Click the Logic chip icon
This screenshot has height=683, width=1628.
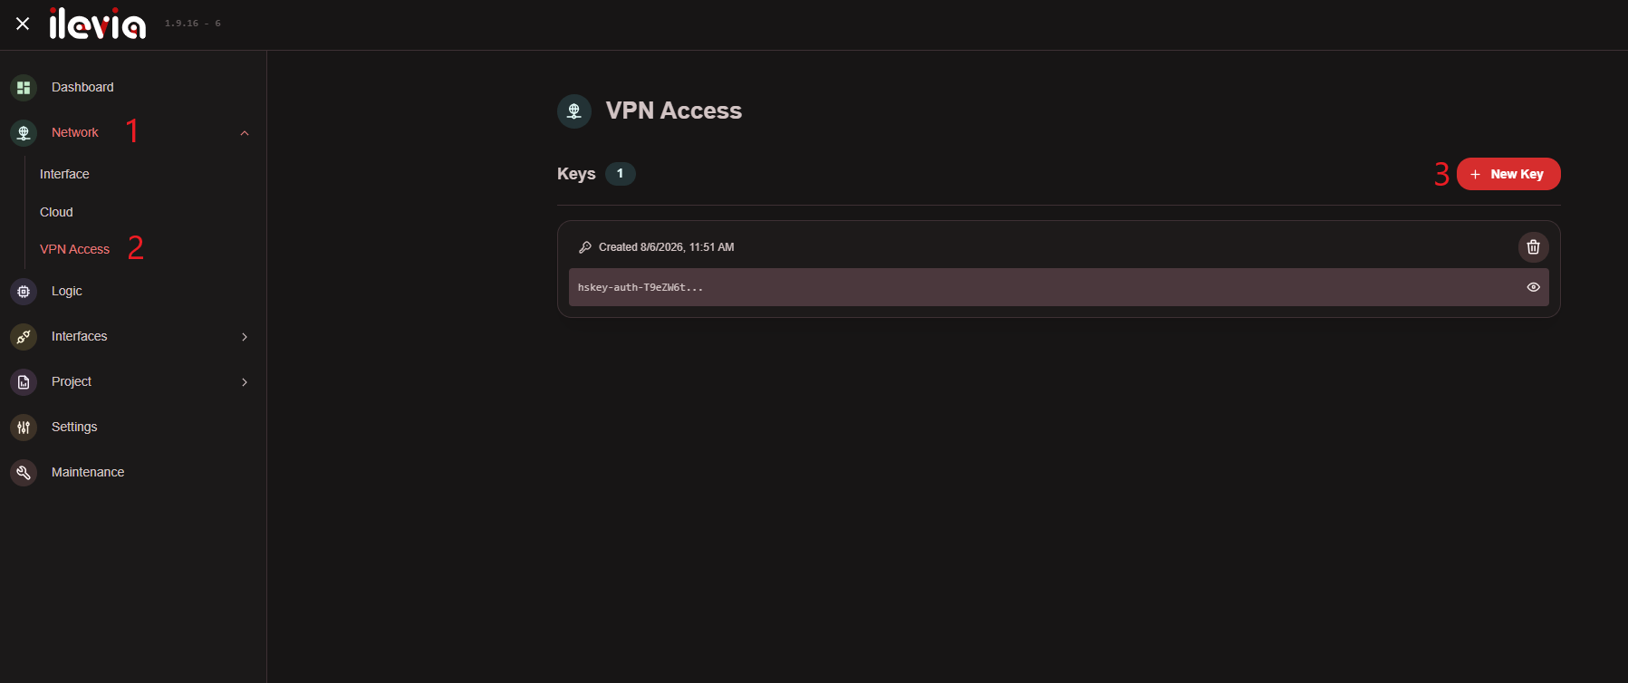[x=24, y=292]
